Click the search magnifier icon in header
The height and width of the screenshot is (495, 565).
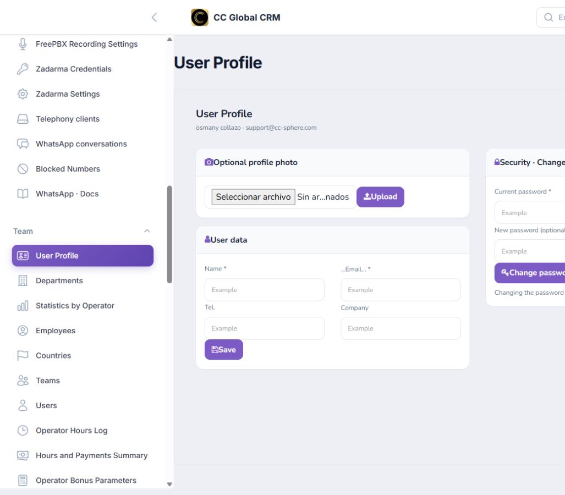pos(548,17)
